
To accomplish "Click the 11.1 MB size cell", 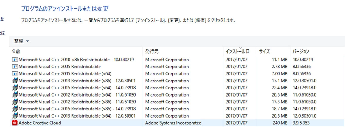I will pos(280,60).
